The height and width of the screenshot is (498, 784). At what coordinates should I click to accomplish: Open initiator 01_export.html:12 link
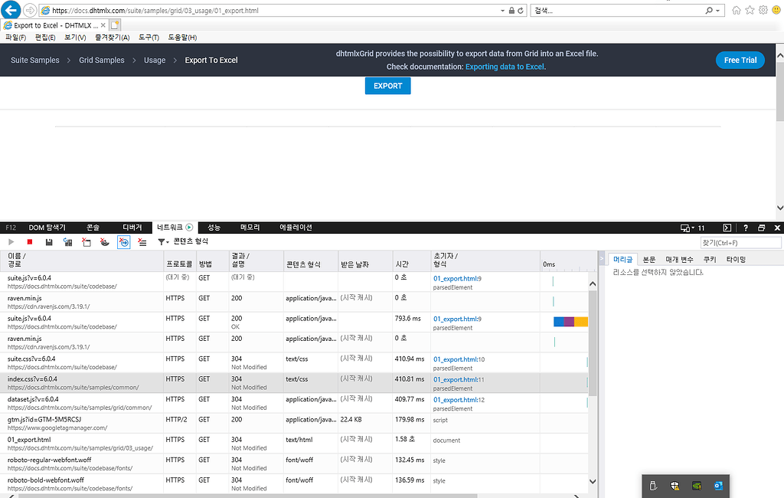(459, 400)
